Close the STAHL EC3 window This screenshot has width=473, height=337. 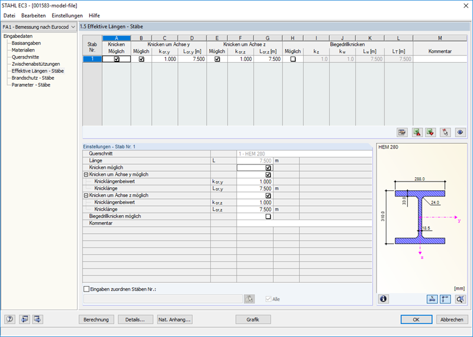466,6
